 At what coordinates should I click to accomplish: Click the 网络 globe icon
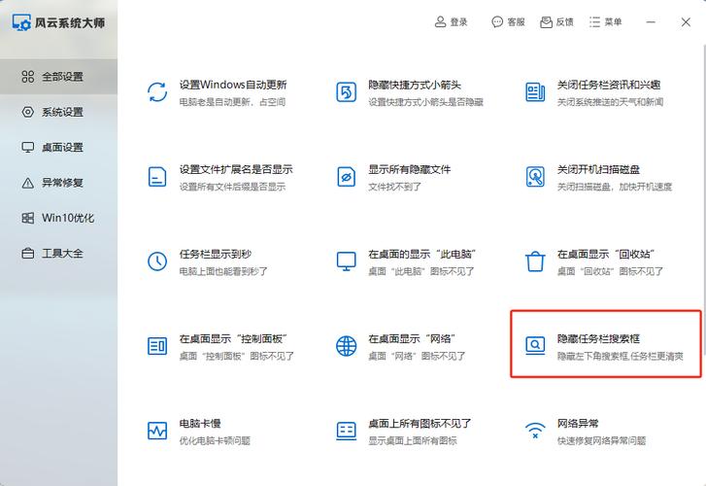pyautogui.click(x=347, y=346)
